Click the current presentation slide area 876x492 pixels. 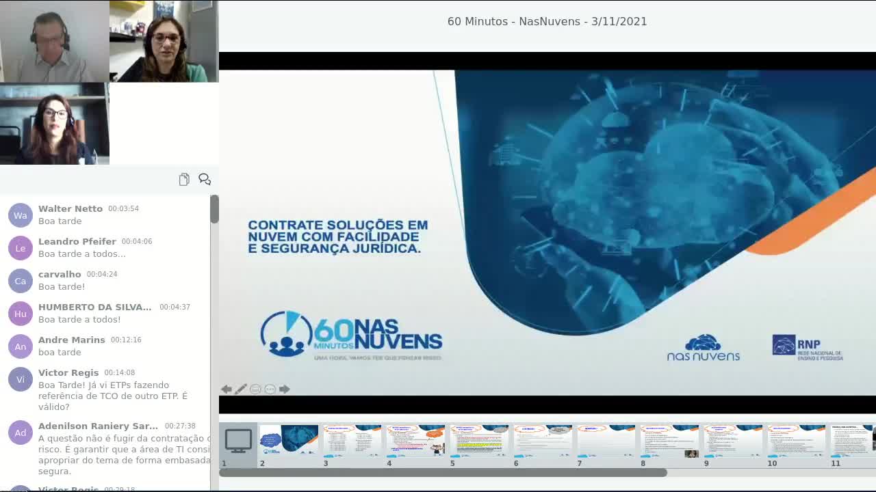tap(547, 232)
